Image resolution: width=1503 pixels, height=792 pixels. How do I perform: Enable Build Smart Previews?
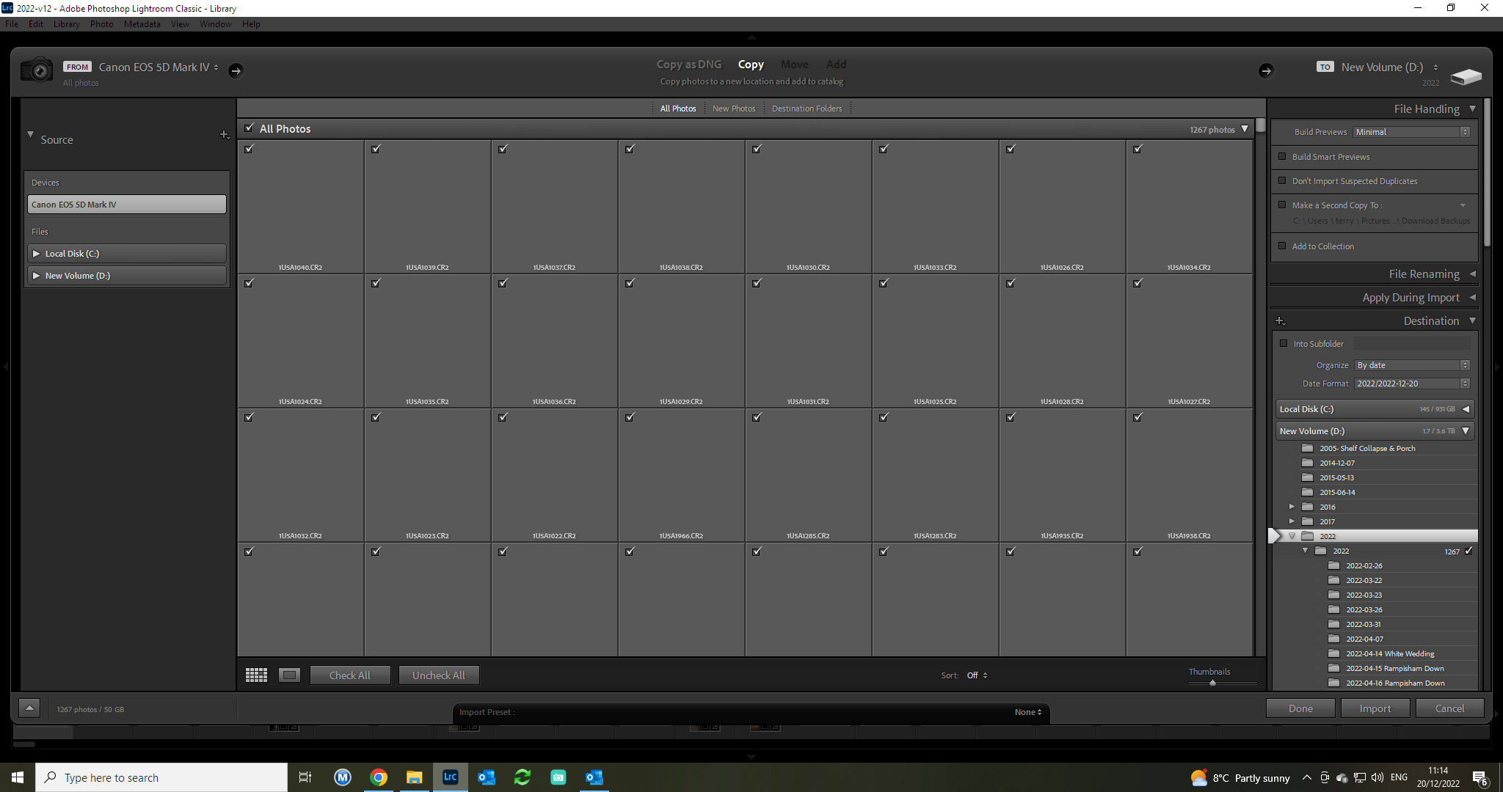(1282, 156)
